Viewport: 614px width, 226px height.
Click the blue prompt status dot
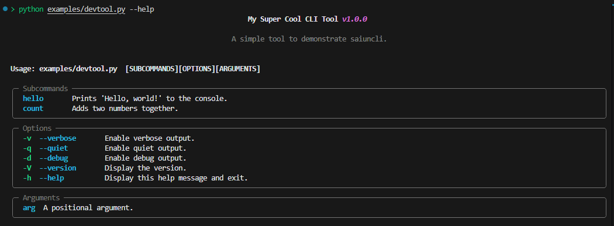(x=5, y=9)
